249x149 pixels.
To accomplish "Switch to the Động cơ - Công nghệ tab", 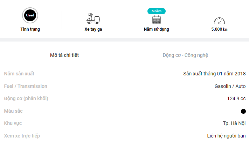I will (185, 55).
